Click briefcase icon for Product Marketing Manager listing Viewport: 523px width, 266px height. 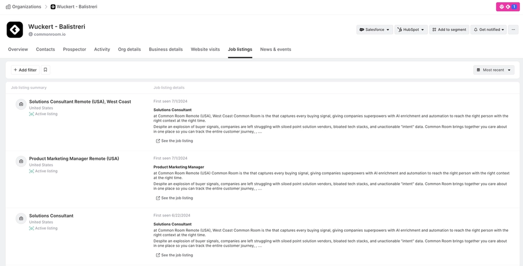point(21,161)
